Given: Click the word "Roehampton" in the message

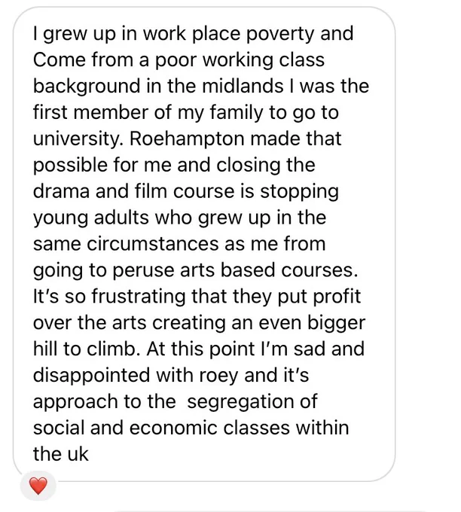Looking at the screenshot, I should pyautogui.click(x=187, y=139).
